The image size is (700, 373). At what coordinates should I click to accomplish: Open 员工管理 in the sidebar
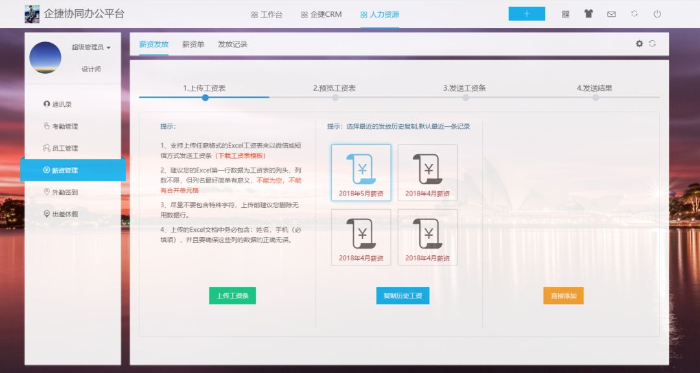coord(61,148)
